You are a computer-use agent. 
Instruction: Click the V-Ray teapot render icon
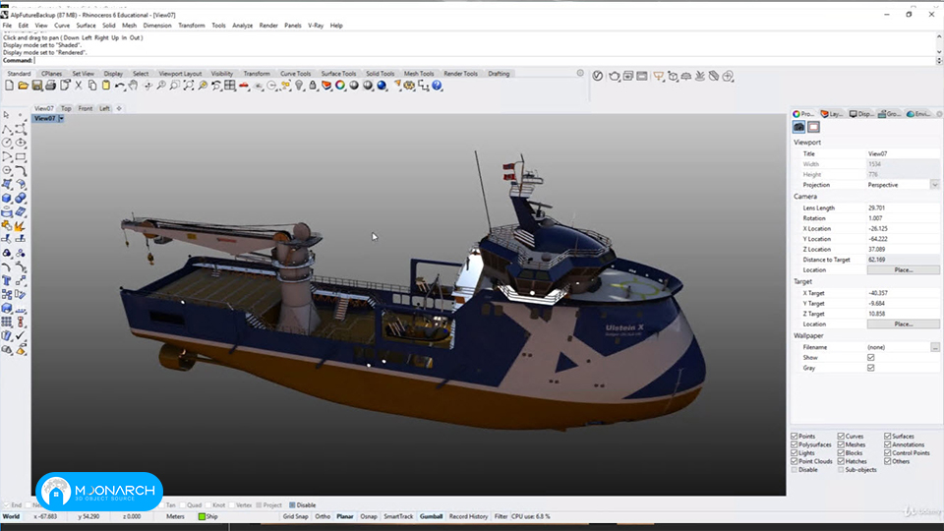(x=614, y=76)
